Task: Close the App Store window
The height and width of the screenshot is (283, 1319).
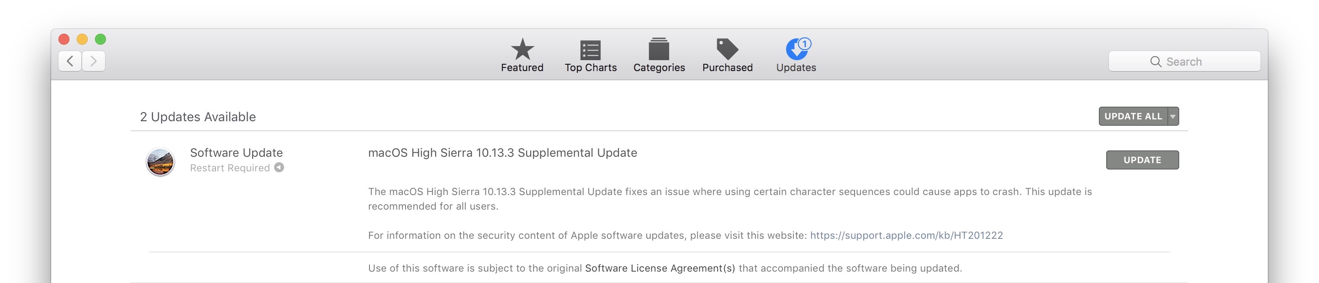Action: tap(64, 39)
